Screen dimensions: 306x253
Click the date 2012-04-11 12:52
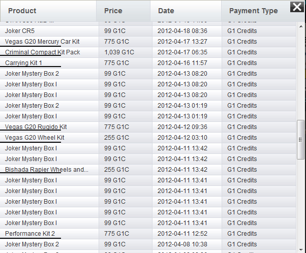pyautogui.click(x=182, y=234)
